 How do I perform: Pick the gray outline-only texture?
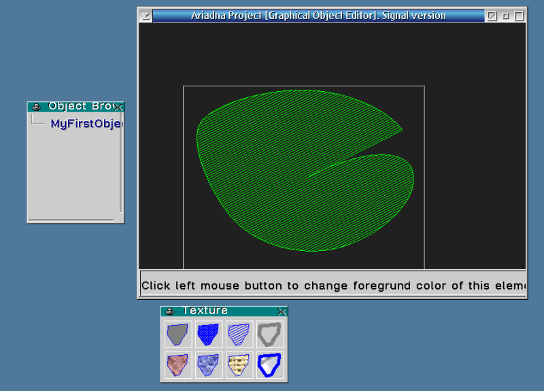coord(270,334)
